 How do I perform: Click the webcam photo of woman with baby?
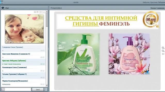click(24, 29)
